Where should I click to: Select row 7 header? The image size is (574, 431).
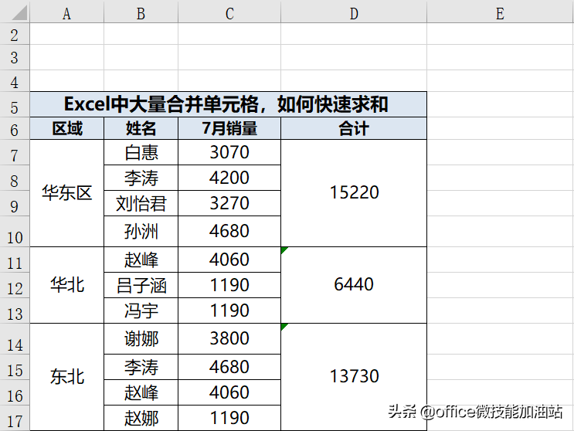(x=15, y=153)
